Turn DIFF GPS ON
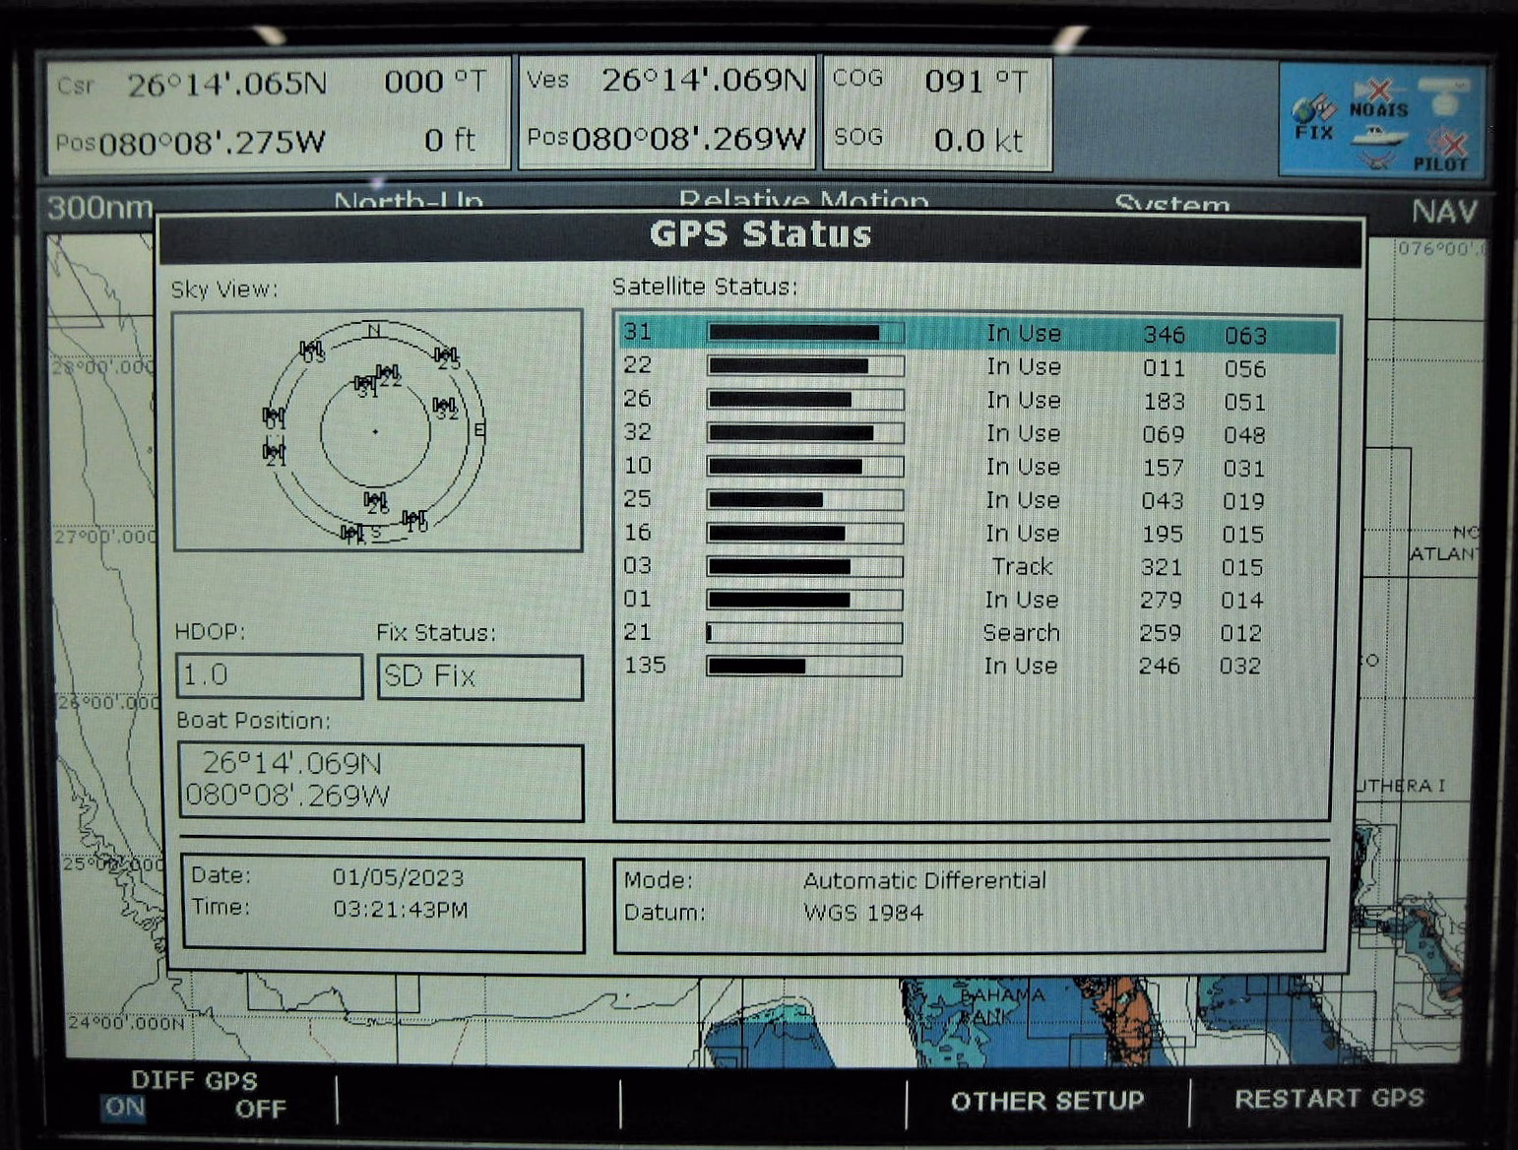 pos(125,1108)
